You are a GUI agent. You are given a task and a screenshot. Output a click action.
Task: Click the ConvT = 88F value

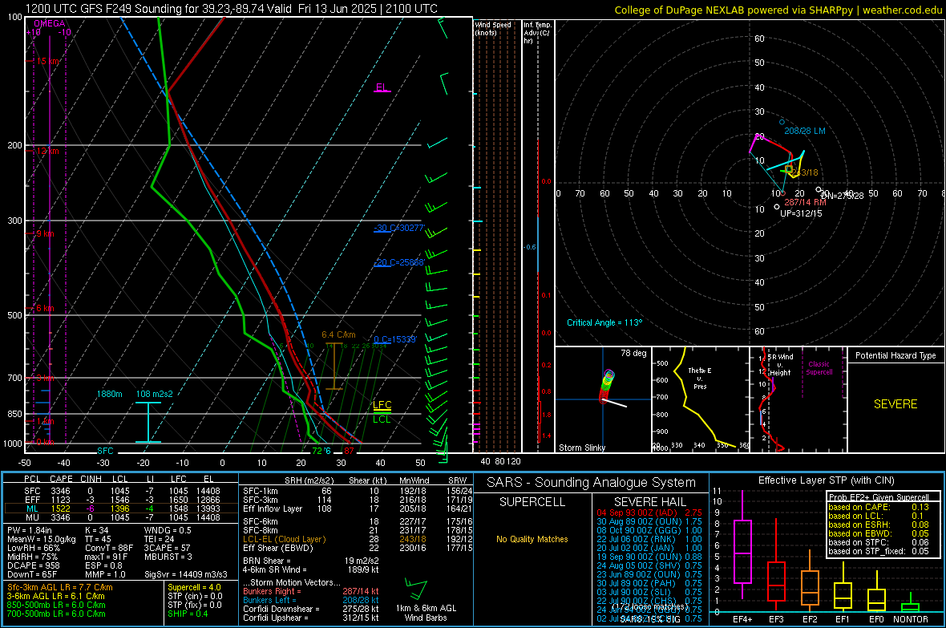pos(109,549)
